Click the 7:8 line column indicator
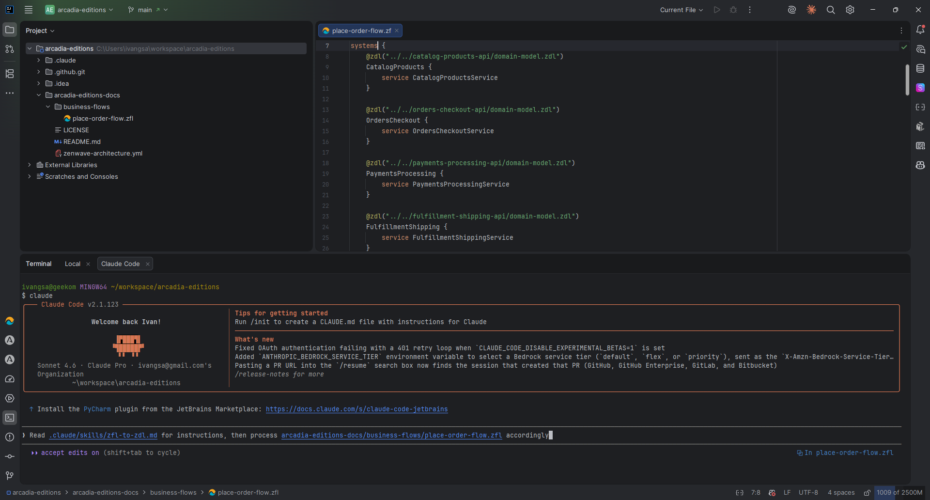Image resolution: width=930 pixels, height=500 pixels. click(756, 492)
